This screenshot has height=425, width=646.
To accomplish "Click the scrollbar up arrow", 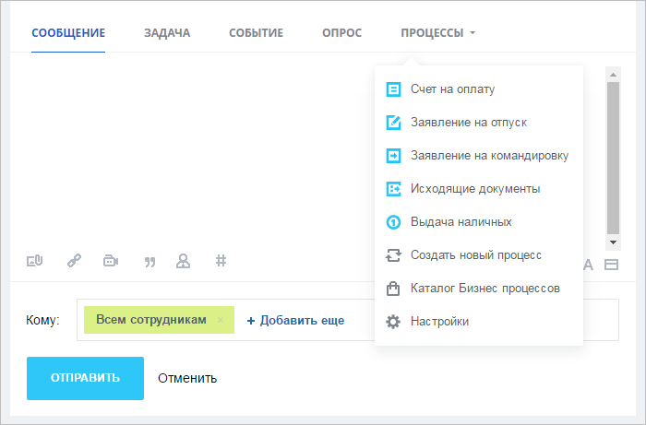I will tap(613, 75).
